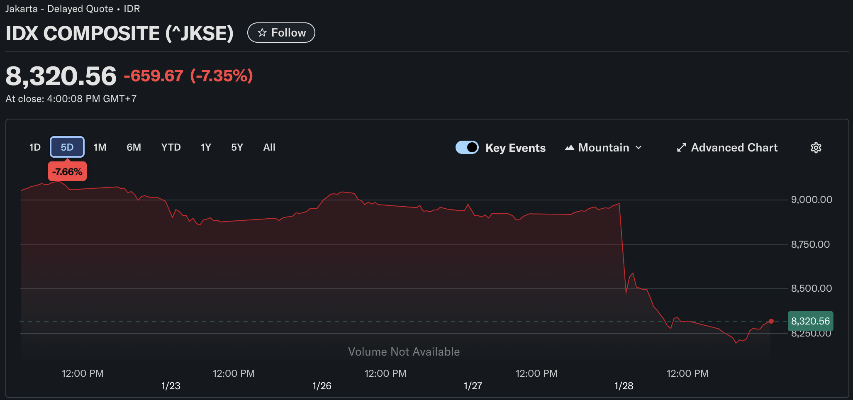The image size is (853, 400).
Task: Click the 1/28 date label
Action: click(624, 386)
